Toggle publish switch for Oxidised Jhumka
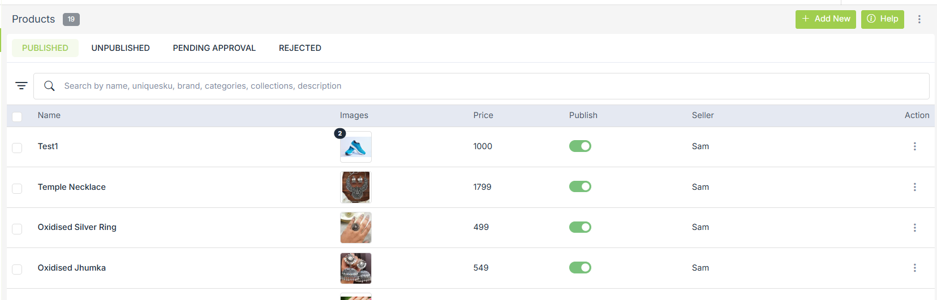 point(580,268)
